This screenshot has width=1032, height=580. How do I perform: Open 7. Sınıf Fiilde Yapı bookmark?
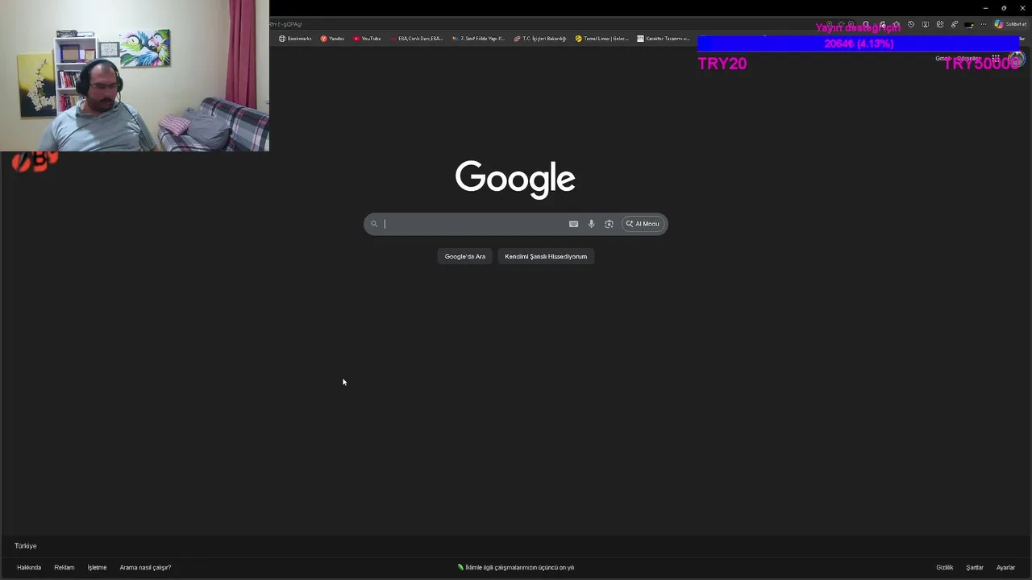pyautogui.click(x=478, y=39)
